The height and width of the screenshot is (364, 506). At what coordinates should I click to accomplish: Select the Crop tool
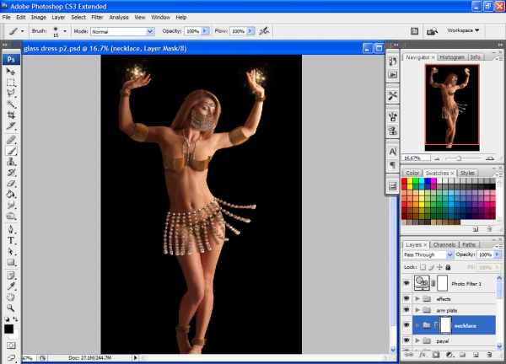coord(11,115)
